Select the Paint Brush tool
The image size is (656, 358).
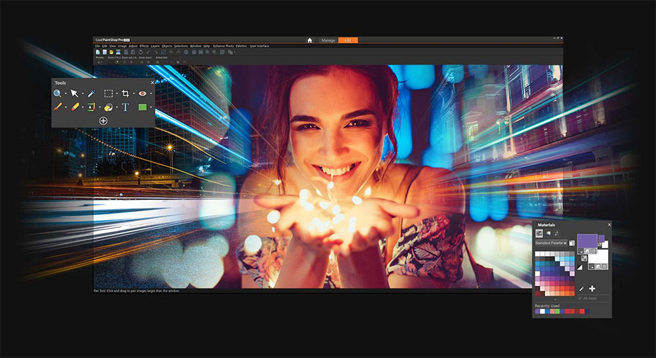click(57, 107)
